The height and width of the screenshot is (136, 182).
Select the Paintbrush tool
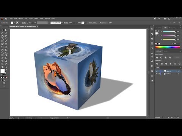[x=6, y=41]
